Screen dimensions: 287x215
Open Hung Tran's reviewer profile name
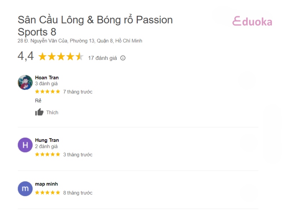(47, 140)
